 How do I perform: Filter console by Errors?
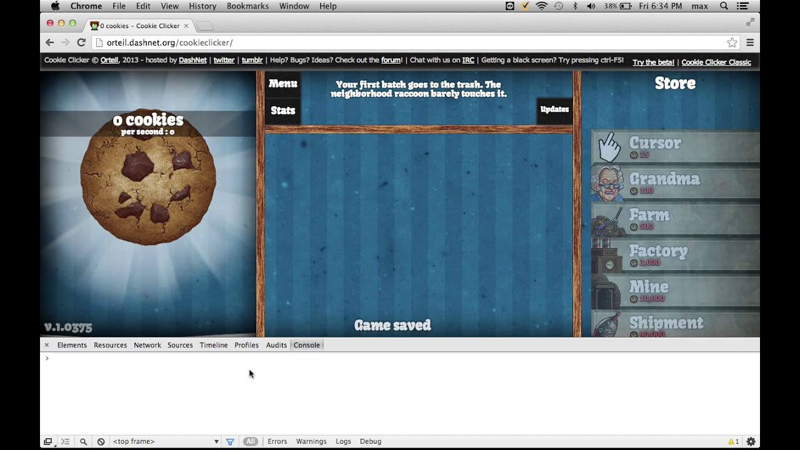[x=277, y=441]
